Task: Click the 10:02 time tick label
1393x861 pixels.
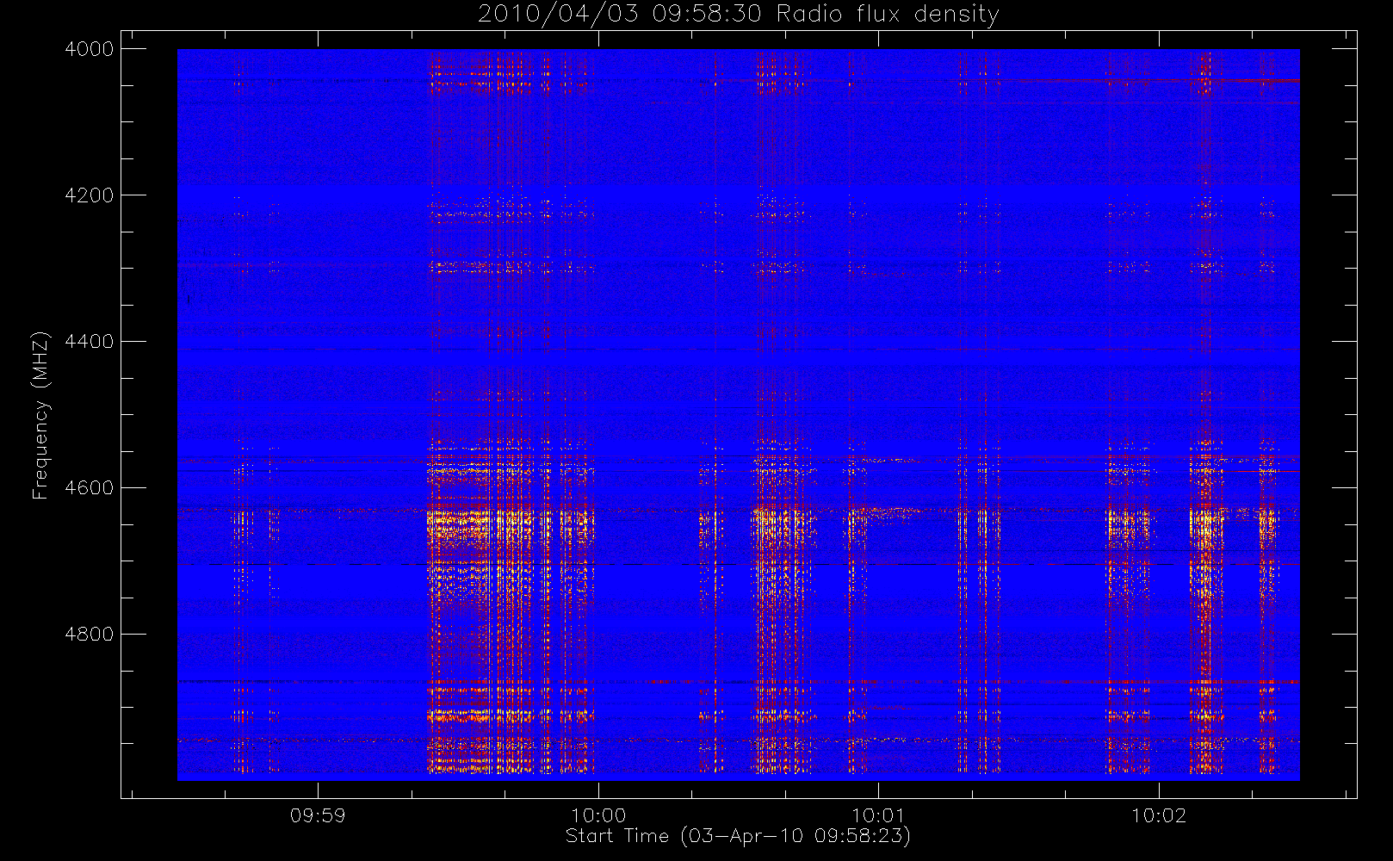Action: pos(1159,815)
